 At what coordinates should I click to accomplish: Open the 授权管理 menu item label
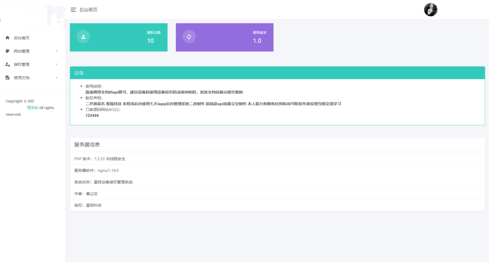click(x=21, y=64)
